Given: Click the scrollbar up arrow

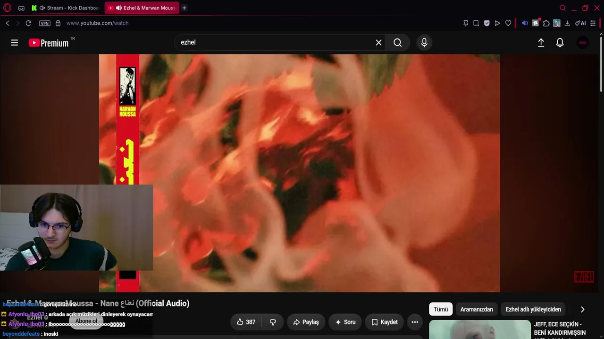Looking at the screenshot, I should (x=601, y=34).
